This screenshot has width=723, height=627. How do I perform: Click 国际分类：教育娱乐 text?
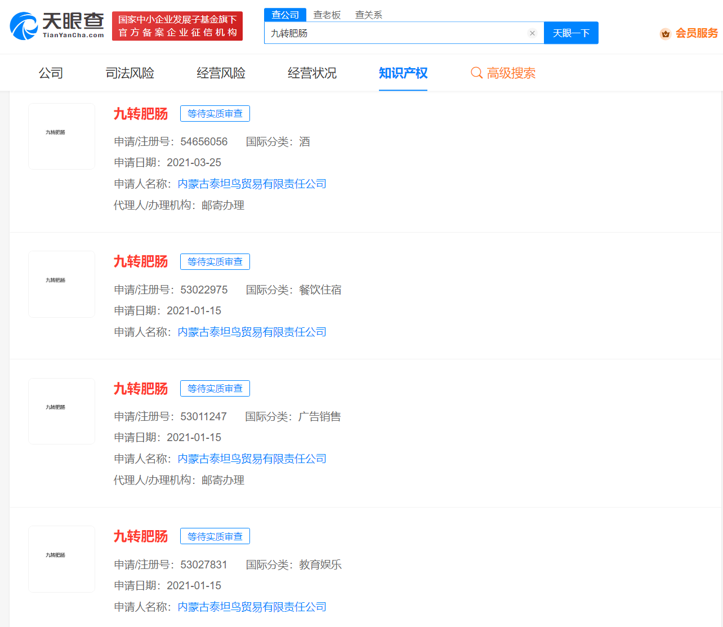(x=294, y=565)
